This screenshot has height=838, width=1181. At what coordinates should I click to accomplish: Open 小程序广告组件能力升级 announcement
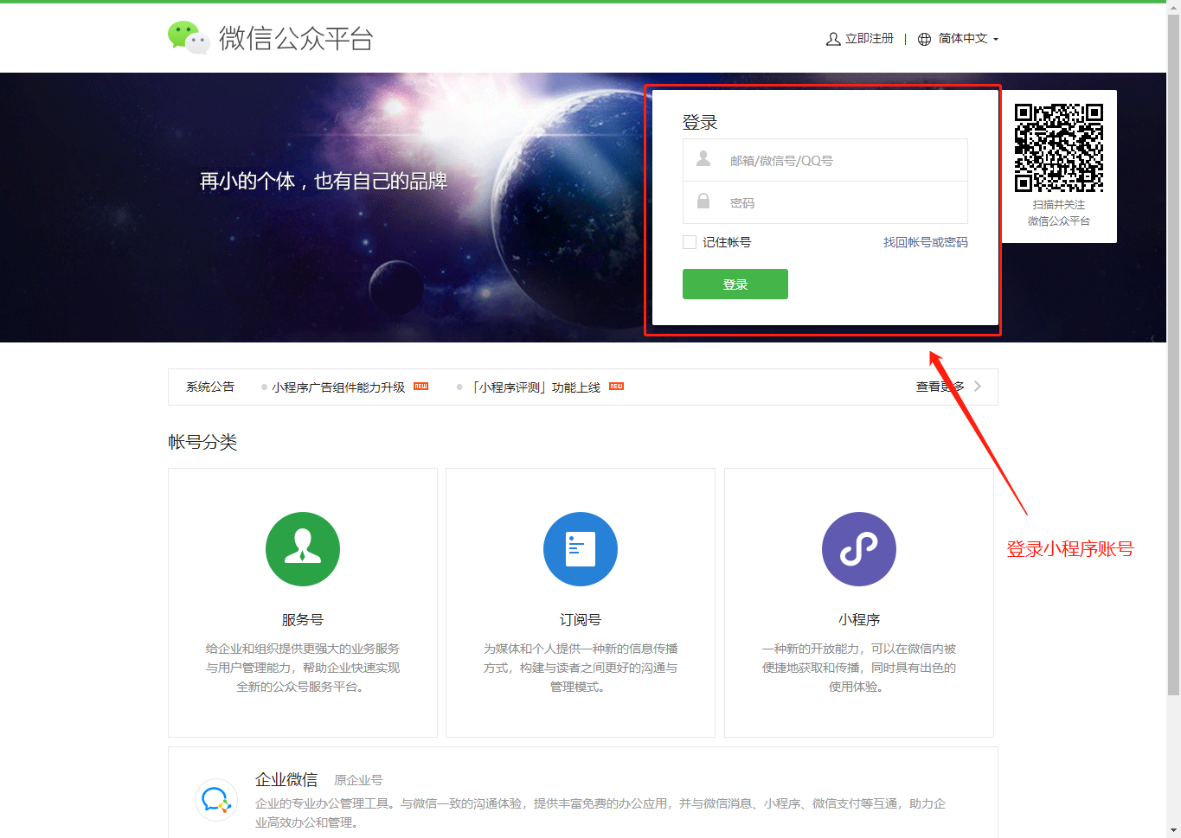338,387
